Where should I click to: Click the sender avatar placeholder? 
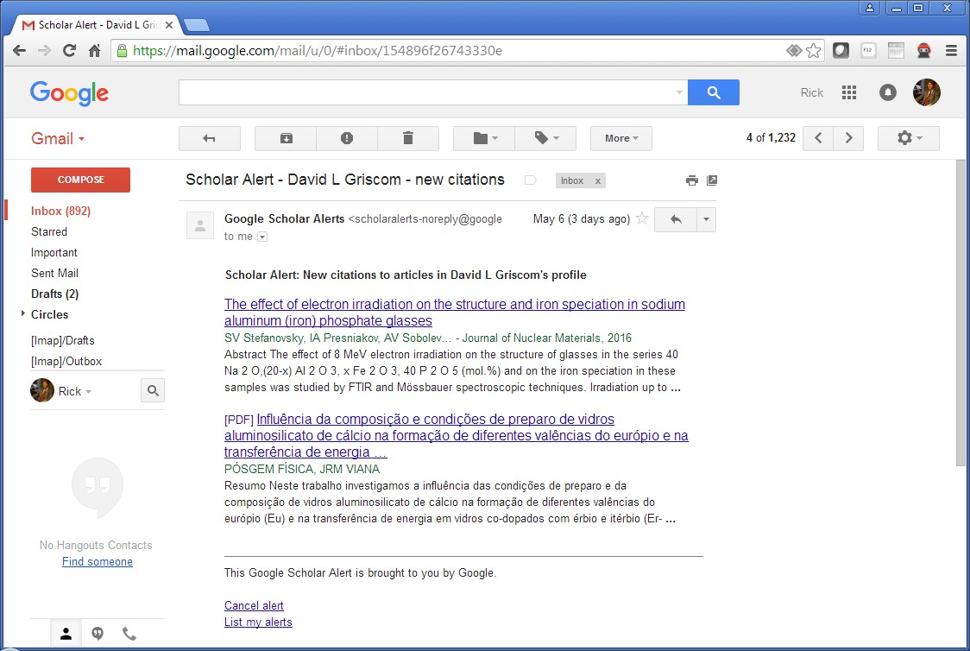200,225
